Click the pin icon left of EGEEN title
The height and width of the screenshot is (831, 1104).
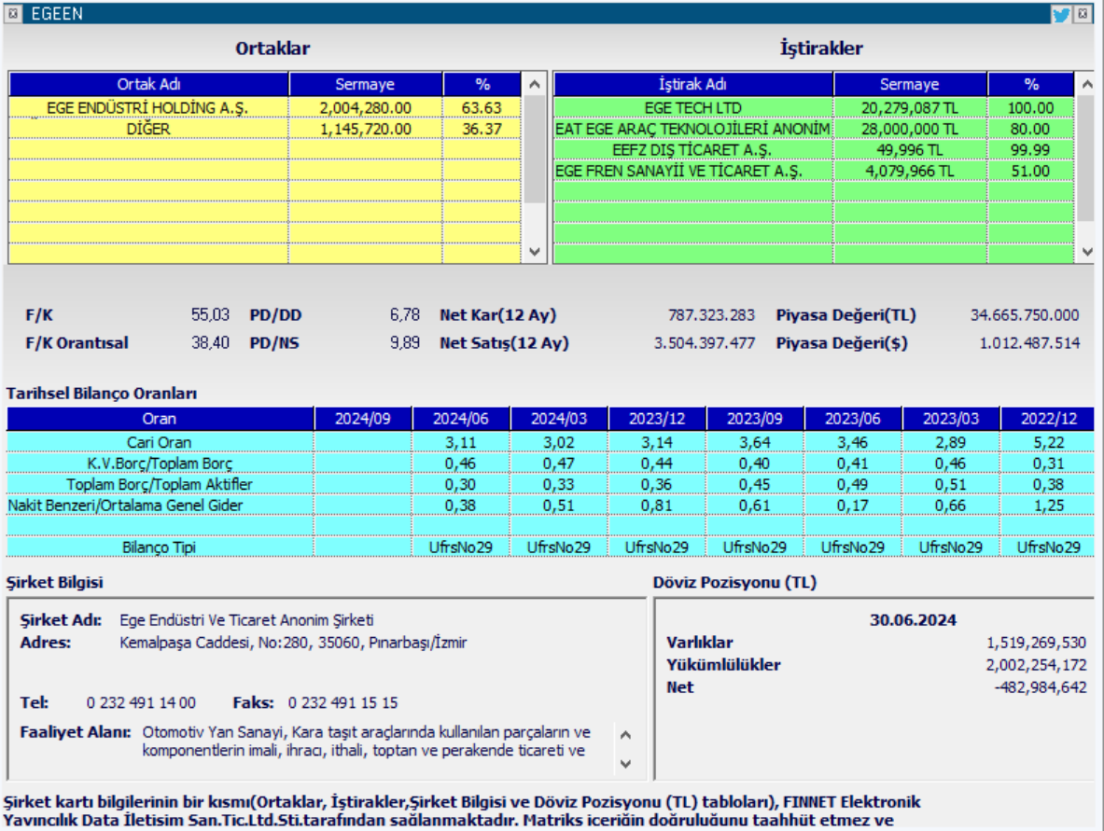(13, 13)
